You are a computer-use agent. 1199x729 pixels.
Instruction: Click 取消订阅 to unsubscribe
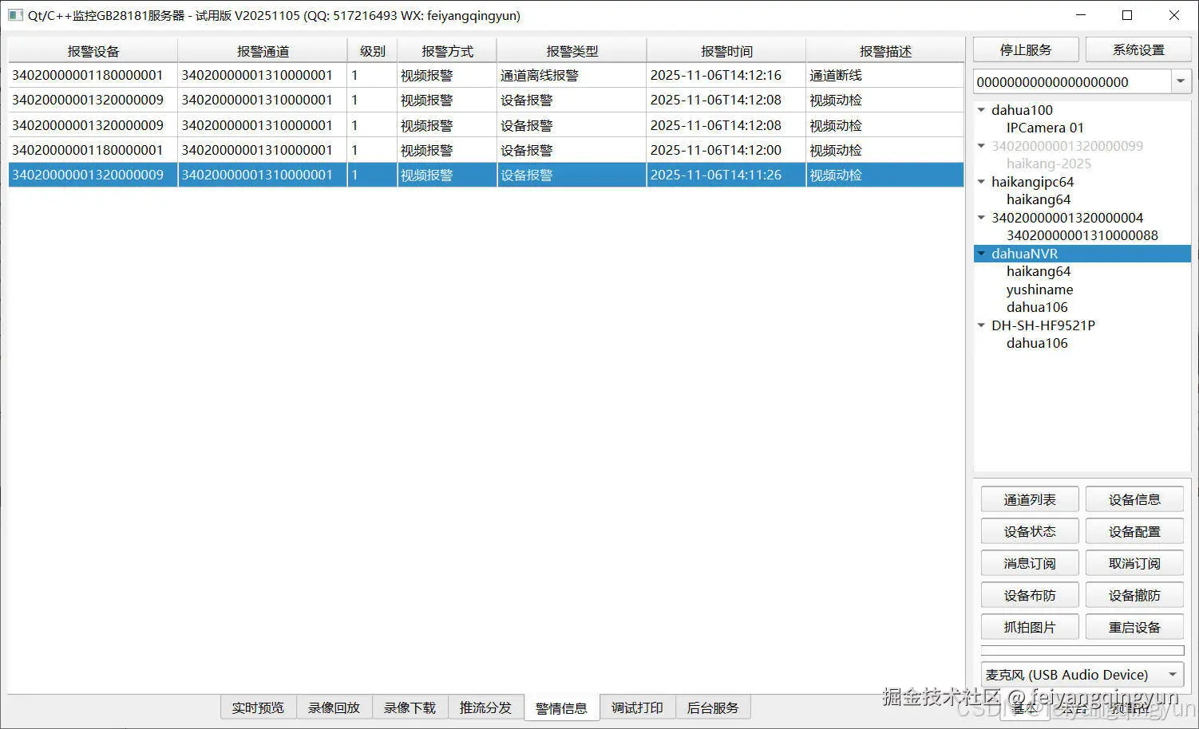1134,562
